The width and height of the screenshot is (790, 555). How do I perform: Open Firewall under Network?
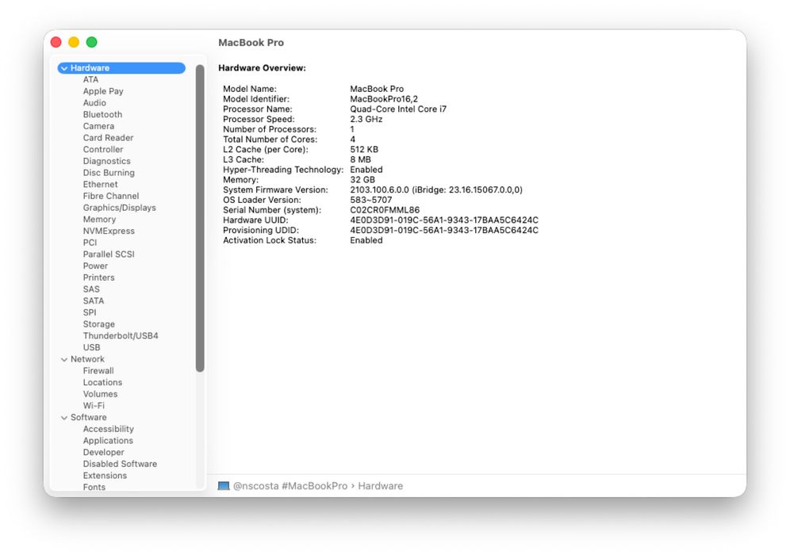pyautogui.click(x=98, y=371)
